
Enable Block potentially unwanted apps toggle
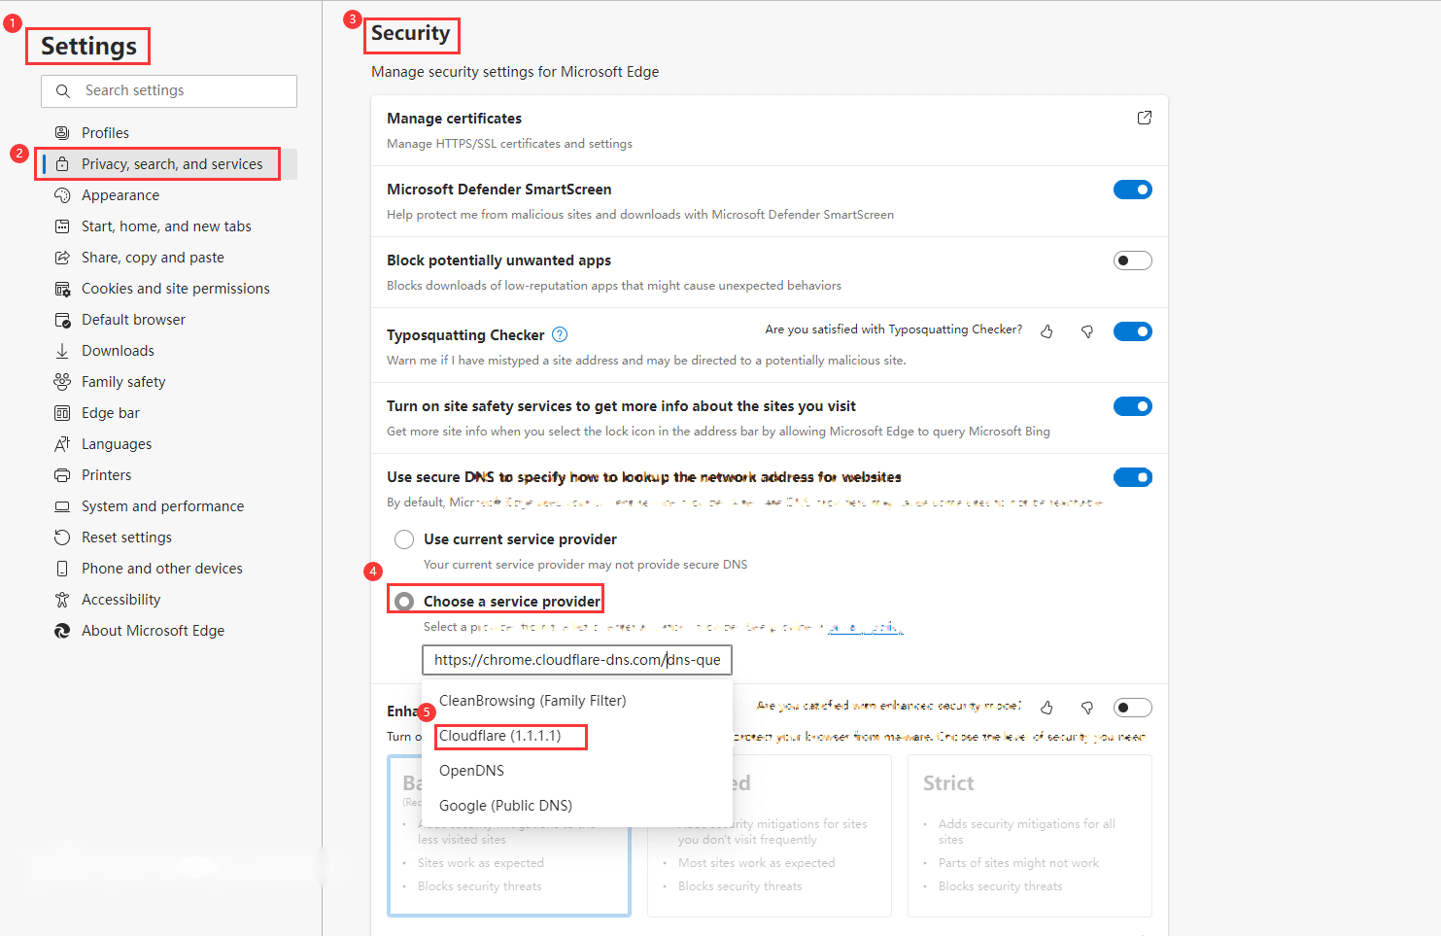1133,260
